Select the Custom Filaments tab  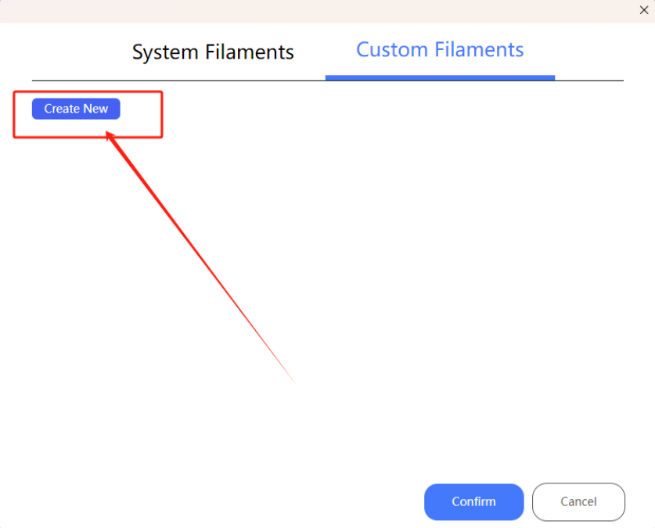(x=440, y=50)
